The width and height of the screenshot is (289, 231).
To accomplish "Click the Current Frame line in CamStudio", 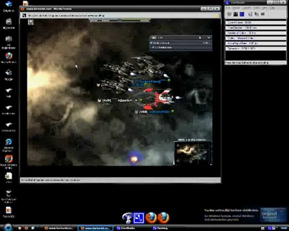I will click(x=256, y=22).
